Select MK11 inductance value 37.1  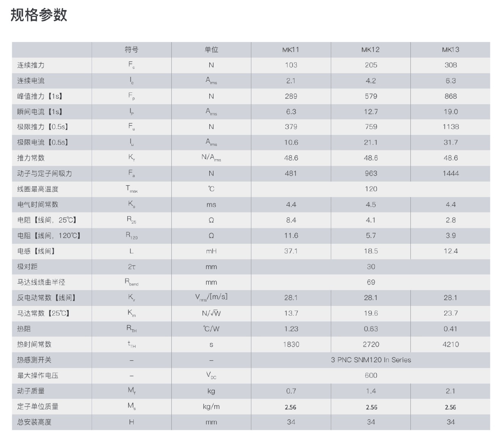click(x=291, y=251)
